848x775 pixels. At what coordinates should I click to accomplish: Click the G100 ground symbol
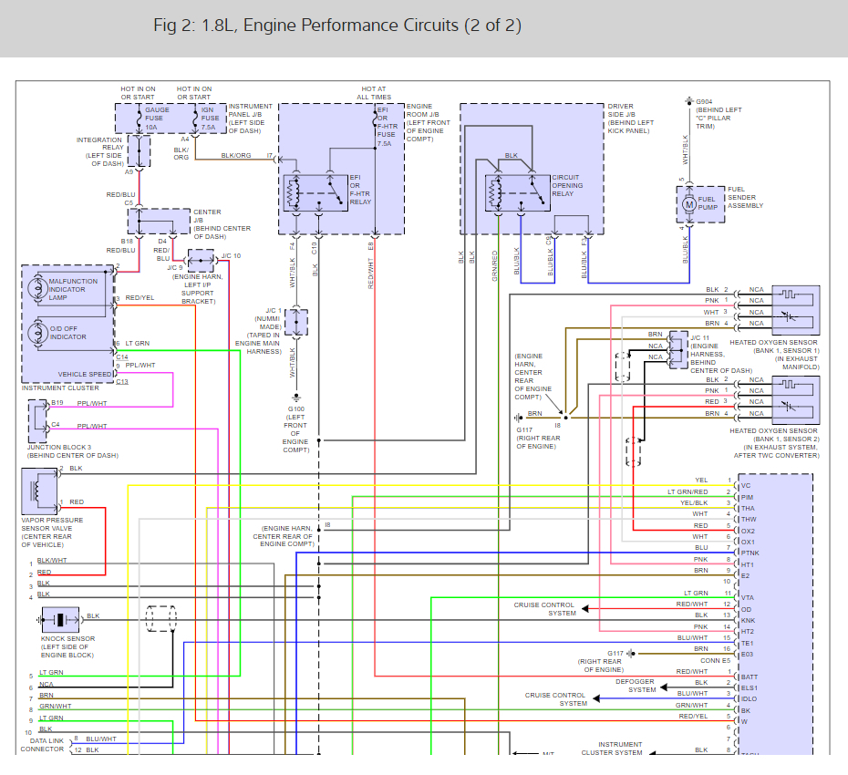point(295,398)
